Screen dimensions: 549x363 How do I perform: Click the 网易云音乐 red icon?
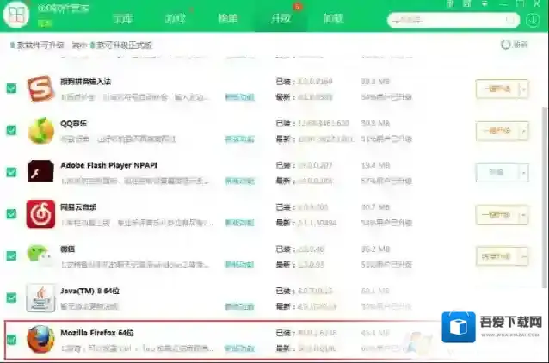click(40, 214)
